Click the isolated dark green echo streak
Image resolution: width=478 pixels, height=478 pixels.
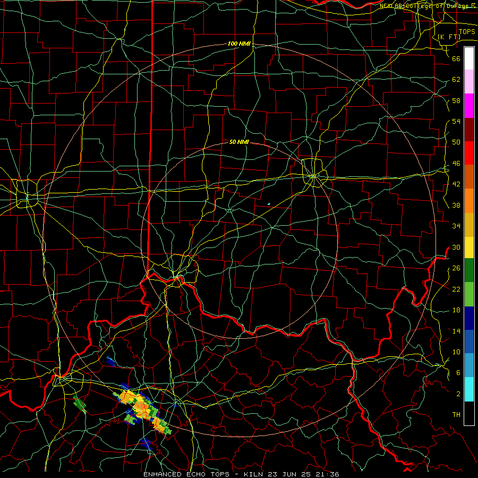(x=80, y=404)
